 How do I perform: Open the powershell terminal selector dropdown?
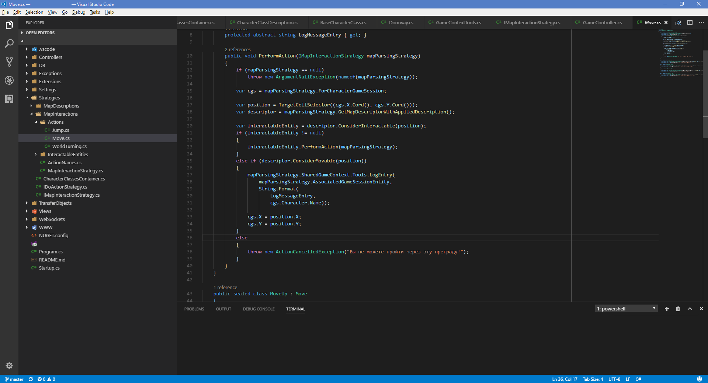click(626, 309)
